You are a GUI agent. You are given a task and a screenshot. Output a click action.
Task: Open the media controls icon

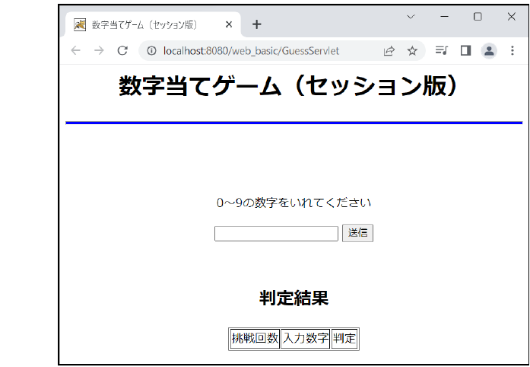click(x=441, y=51)
